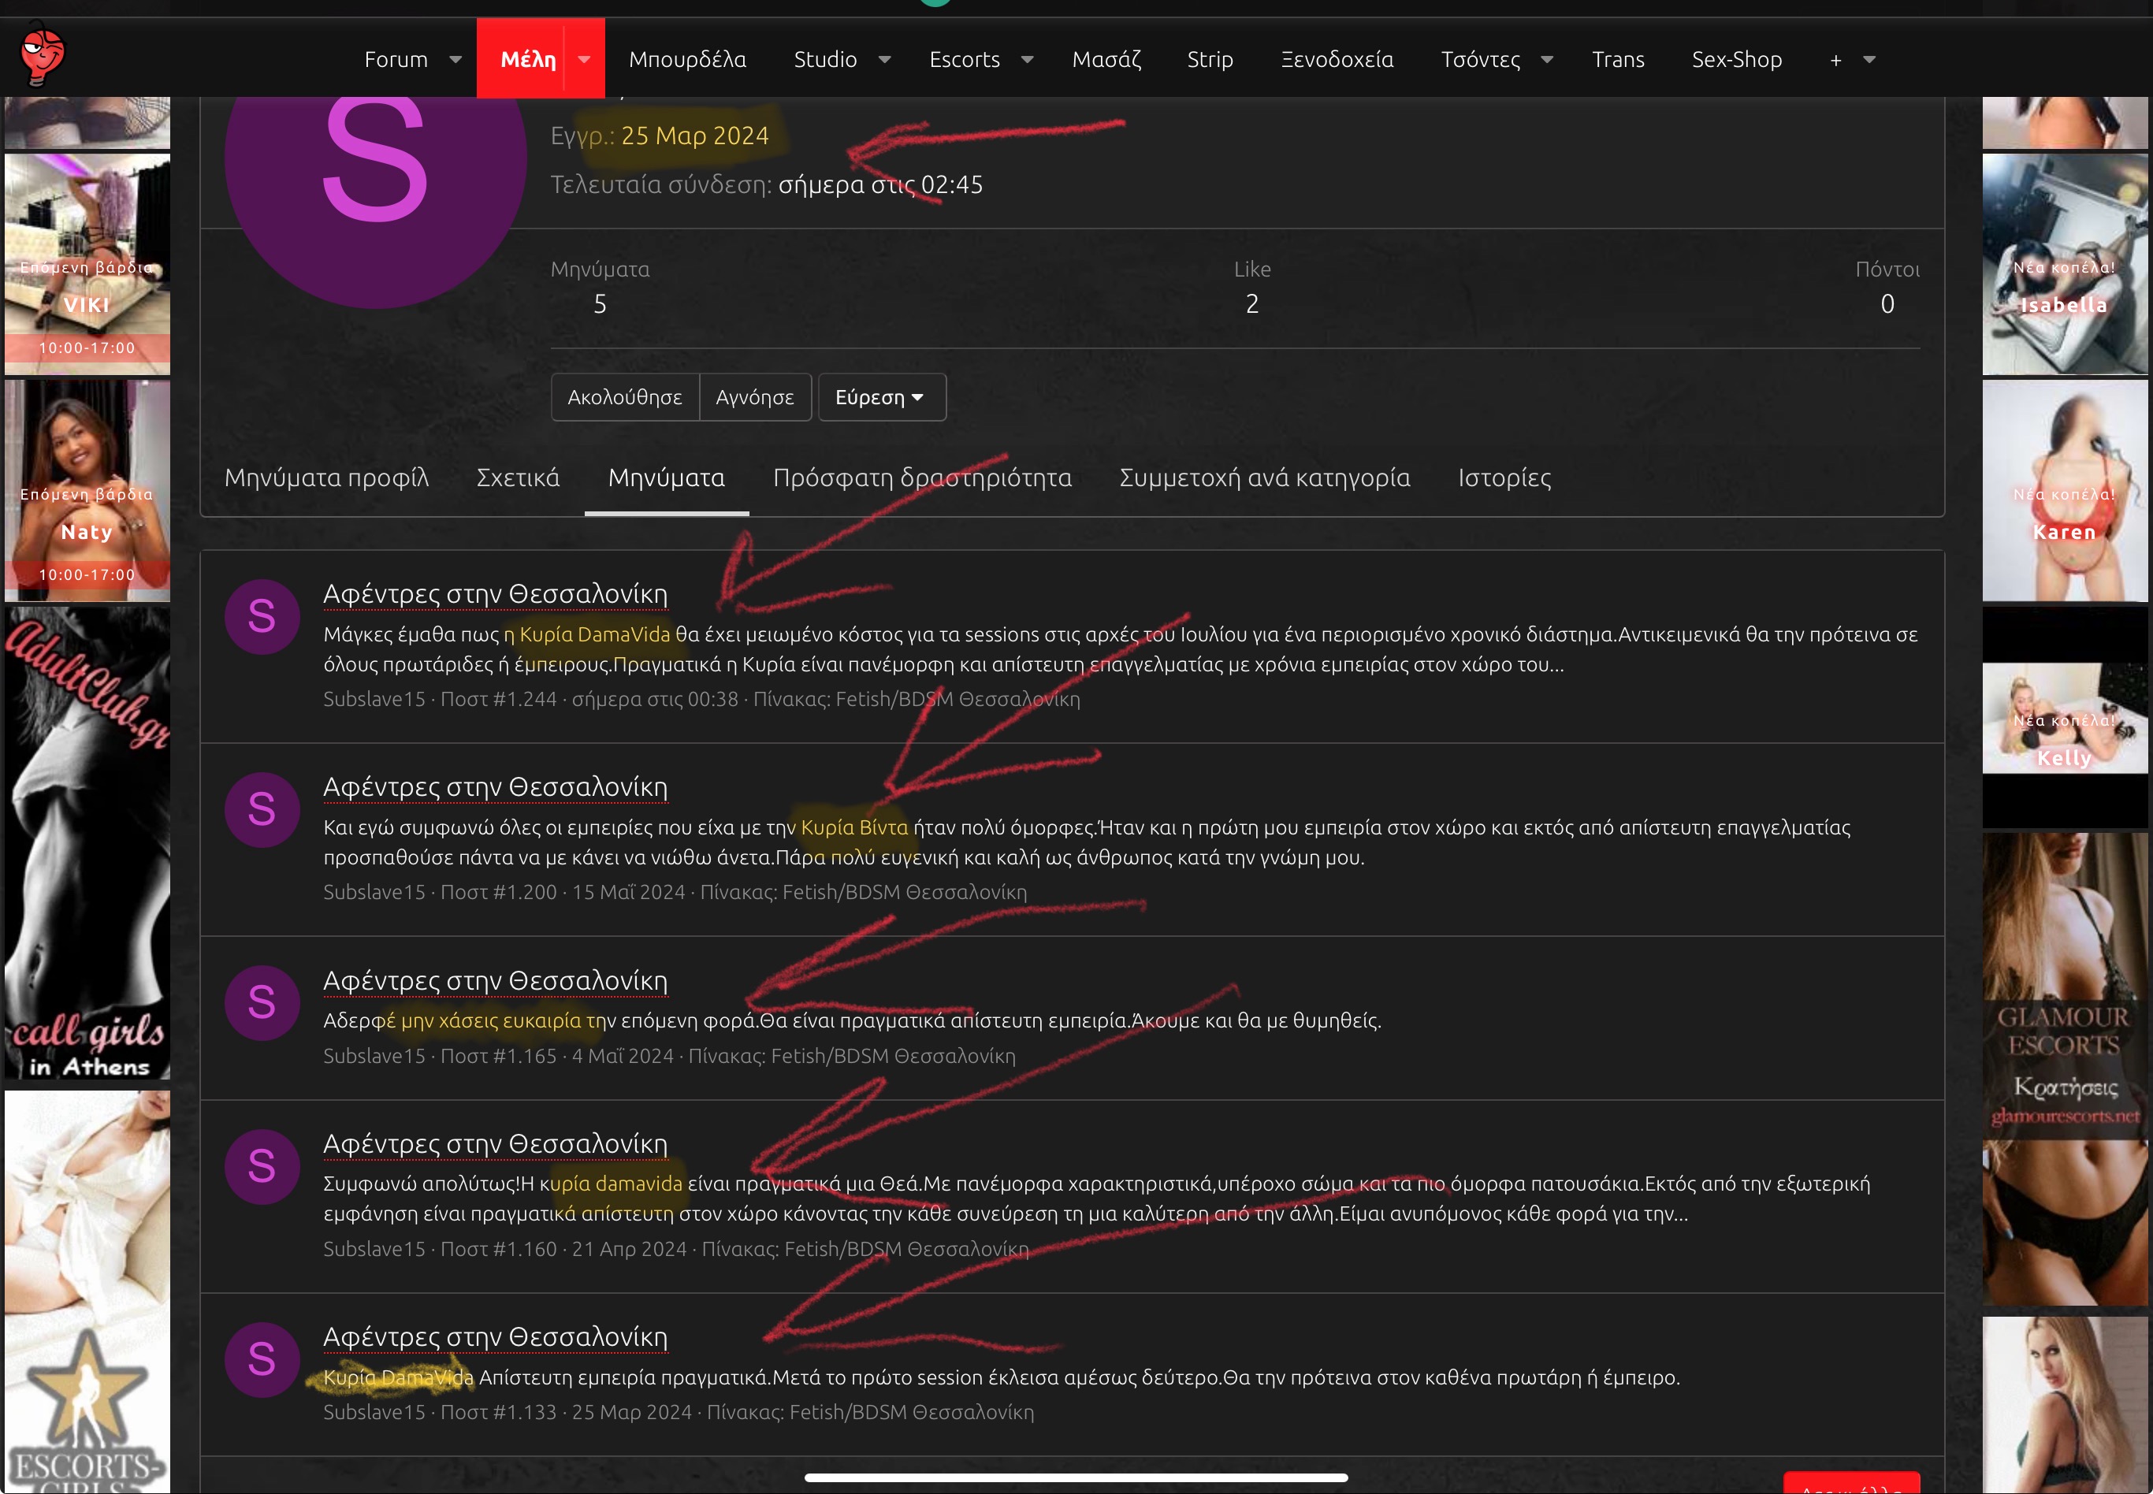Open first Αφέντρες στην Θεσσαλονίκη thread link
Viewport: 2153px width, 1494px height.
pos(495,594)
